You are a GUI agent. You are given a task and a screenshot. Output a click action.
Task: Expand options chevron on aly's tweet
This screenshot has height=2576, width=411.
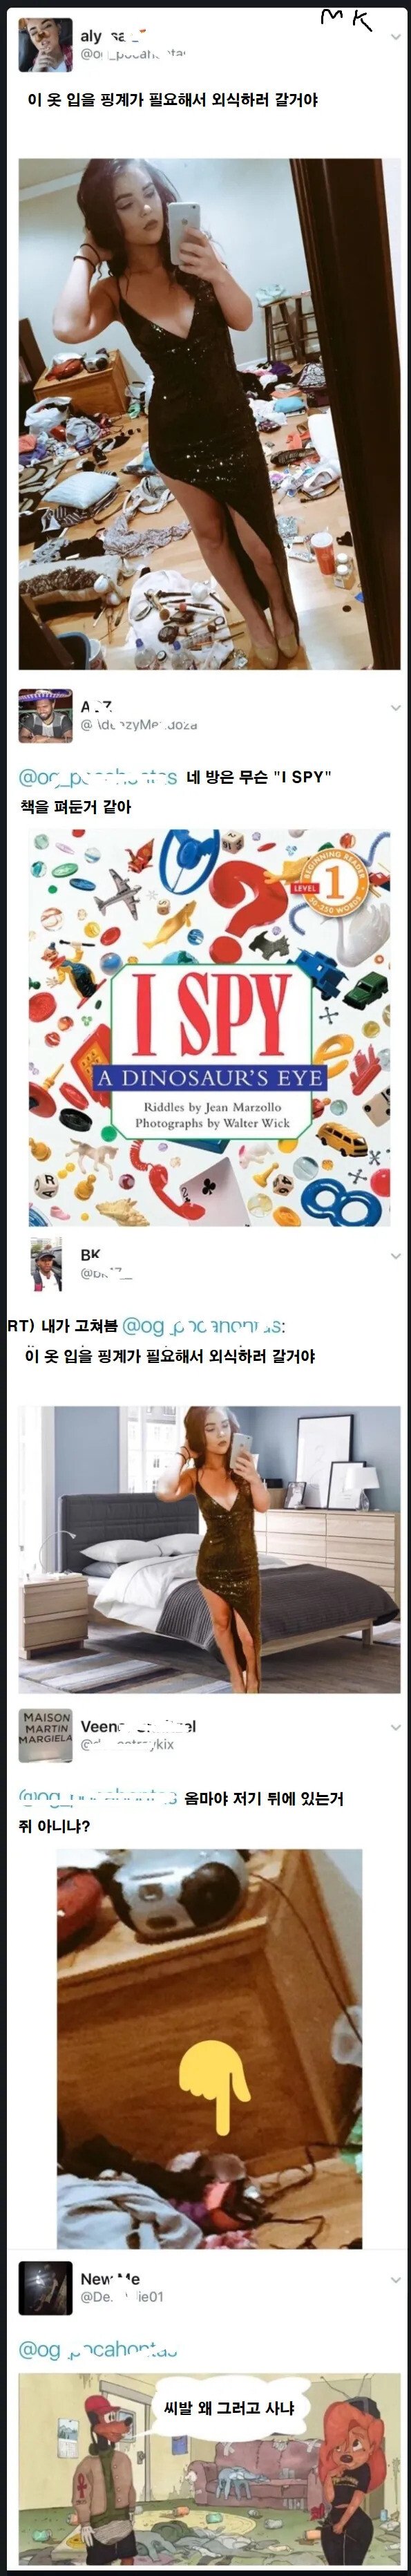pyautogui.click(x=395, y=37)
